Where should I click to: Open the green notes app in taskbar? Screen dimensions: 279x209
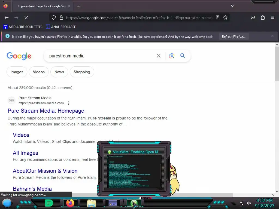(49, 203)
